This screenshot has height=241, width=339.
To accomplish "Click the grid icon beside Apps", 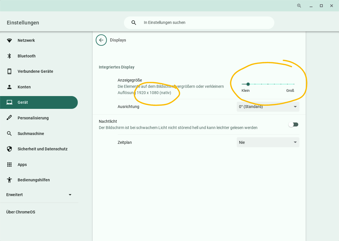I will click(9, 164).
